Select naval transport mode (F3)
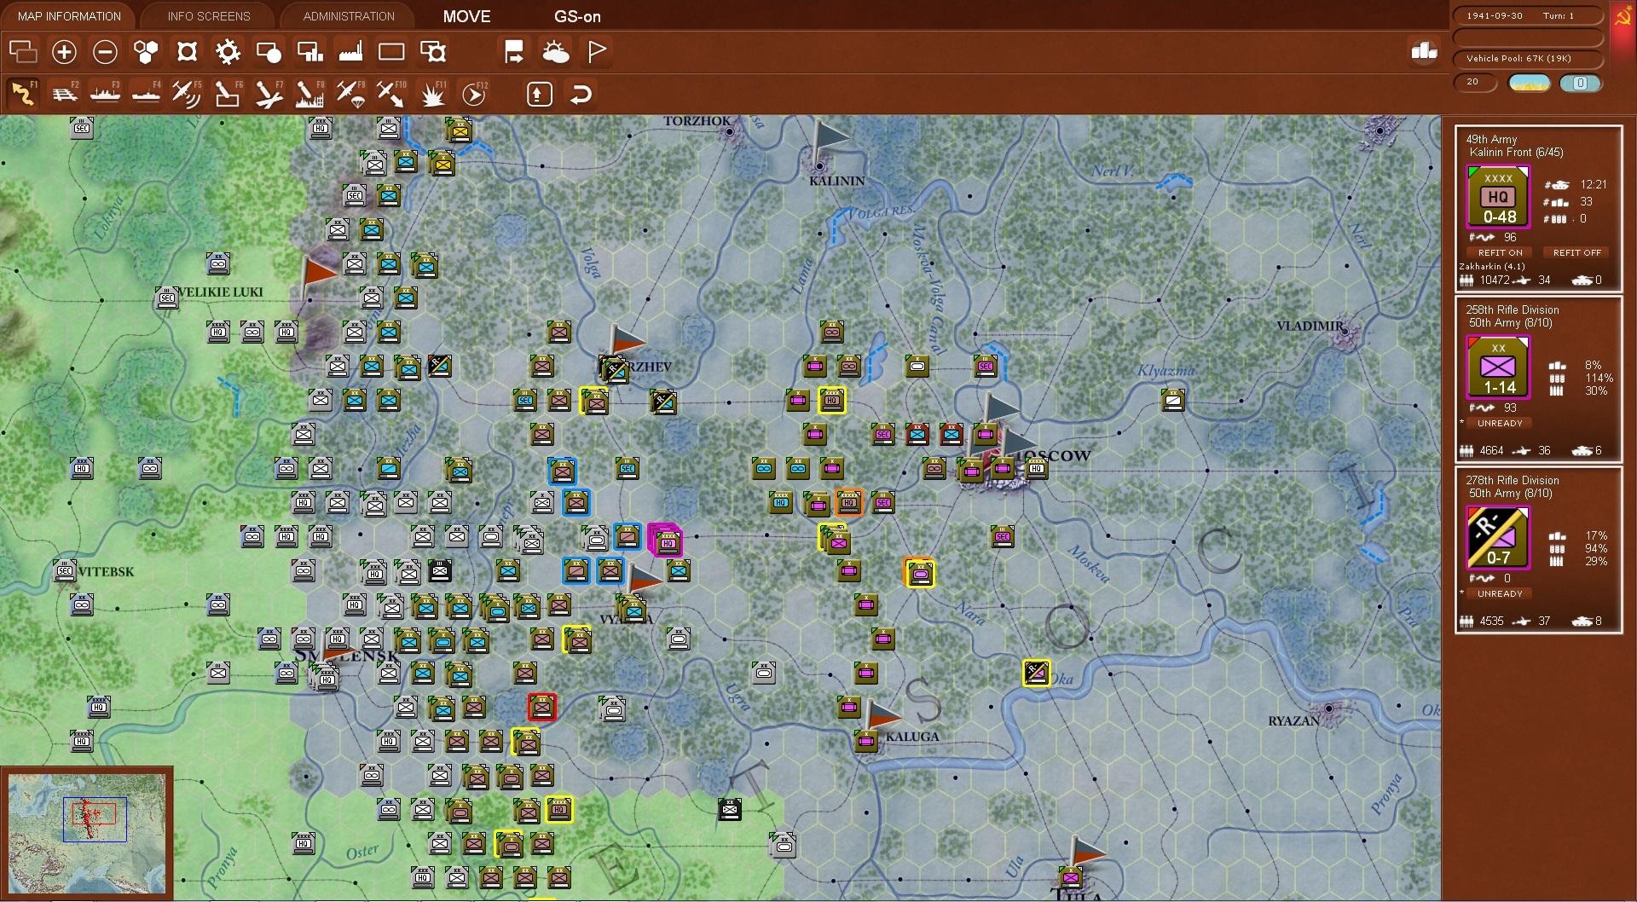1637x902 pixels. click(x=106, y=94)
